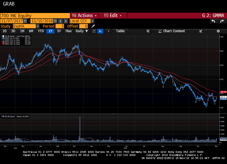Click EMAVG (30) on Close legend entry
Screen dimensions: 227x164
tap(16, 42)
